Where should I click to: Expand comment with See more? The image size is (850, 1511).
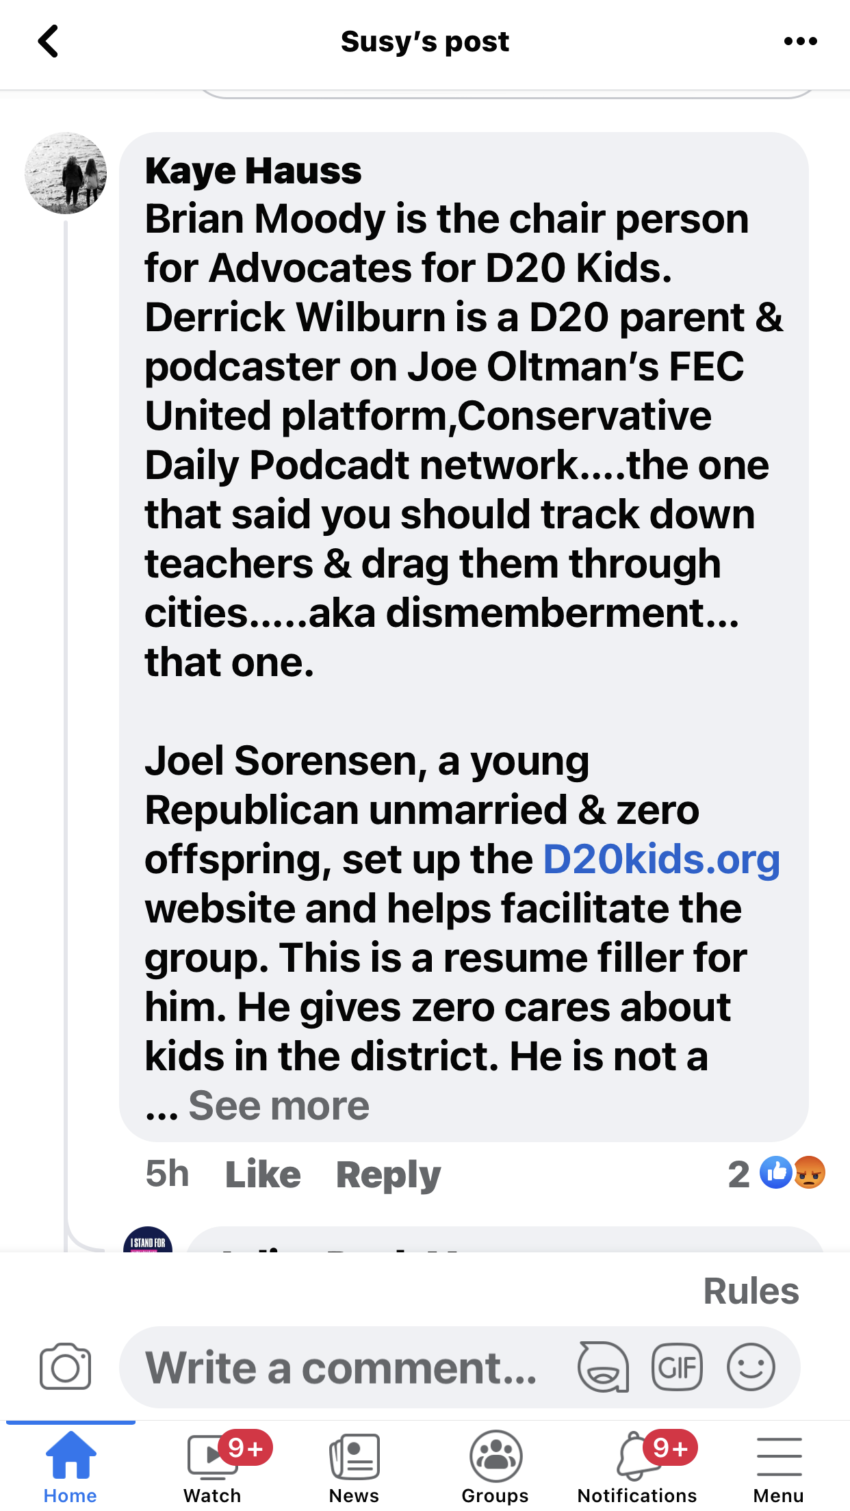(x=279, y=1106)
